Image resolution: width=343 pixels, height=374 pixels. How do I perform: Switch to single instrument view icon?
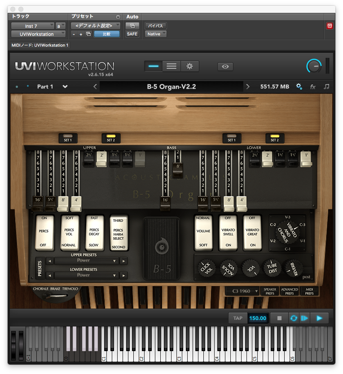(x=154, y=66)
